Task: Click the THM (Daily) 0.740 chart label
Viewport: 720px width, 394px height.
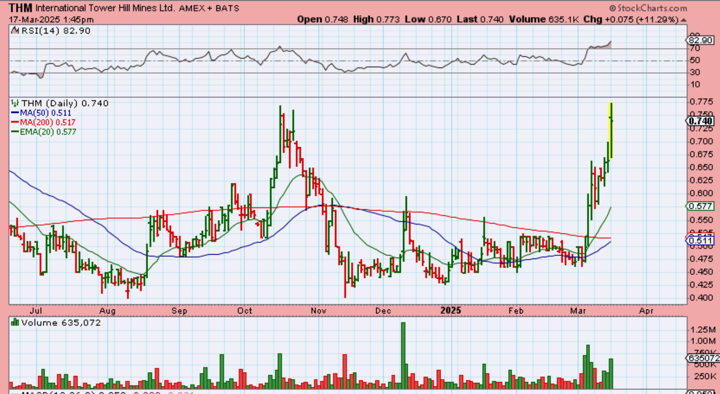Action: coord(65,103)
